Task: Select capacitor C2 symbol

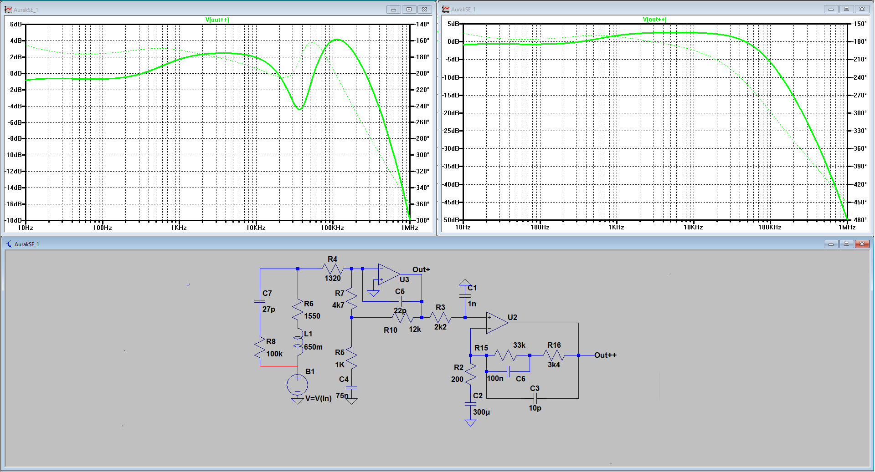Action: click(470, 404)
